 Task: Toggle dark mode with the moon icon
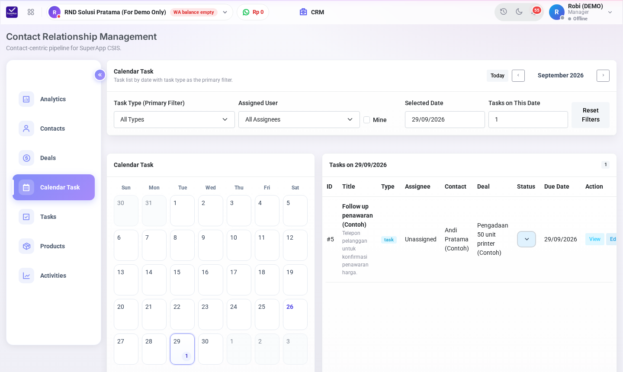pyautogui.click(x=519, y=12)
